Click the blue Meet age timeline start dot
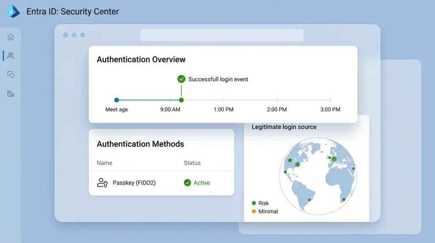 [x=116, y=100]
